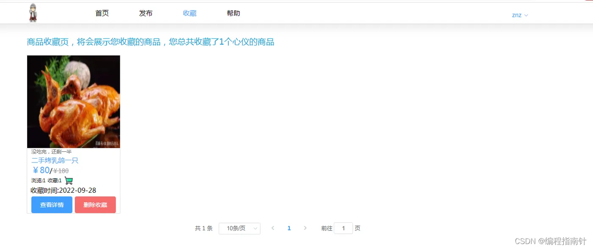Image resolution: width=593 pixels, height=249 pixels.
Task: Click the red 删除收藏 button
Action: [x=95, y=205]
